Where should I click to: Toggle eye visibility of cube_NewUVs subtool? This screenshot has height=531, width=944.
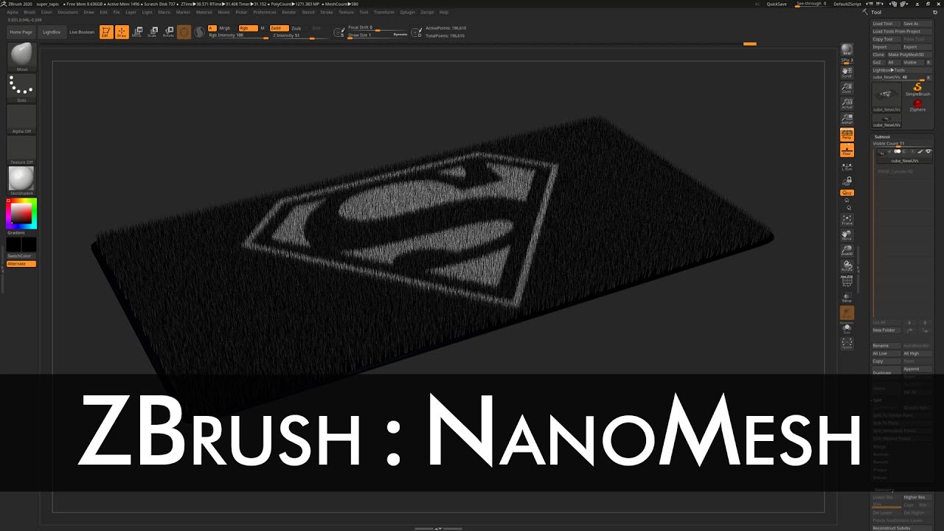tap(928, 151)
